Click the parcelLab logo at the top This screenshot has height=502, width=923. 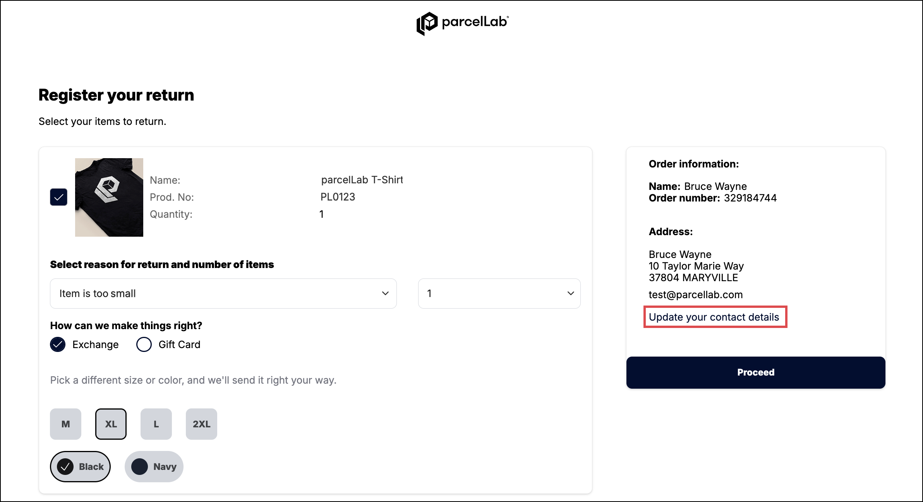pos(462,23)
